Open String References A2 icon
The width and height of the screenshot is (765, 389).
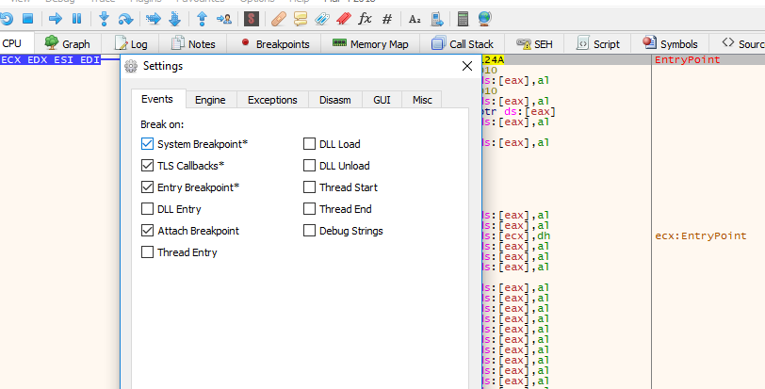(415, 19)
